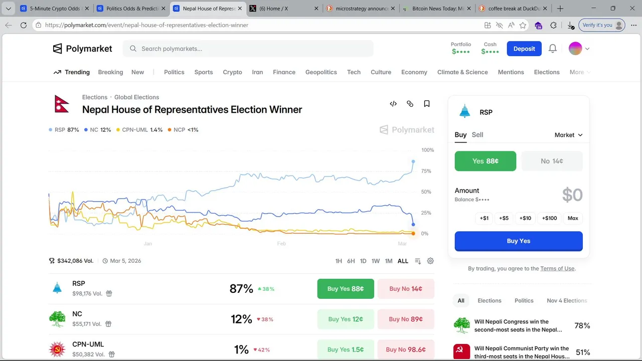
Task: Open the Crypto category in navigation
Action: point(232,72)
